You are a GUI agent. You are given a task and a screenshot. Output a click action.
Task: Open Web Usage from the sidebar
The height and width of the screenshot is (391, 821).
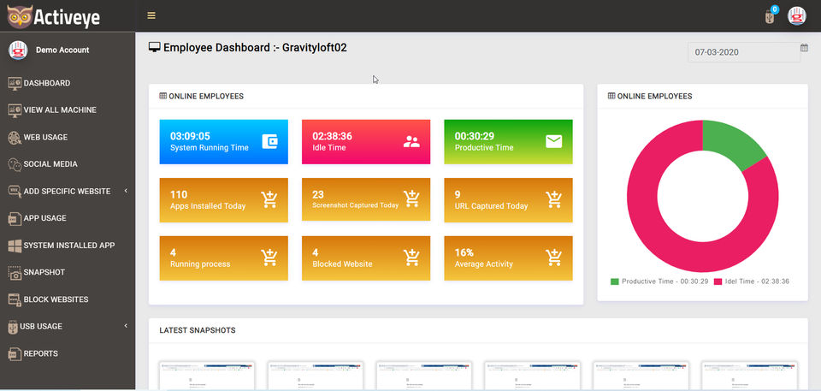tap(45, 137)
